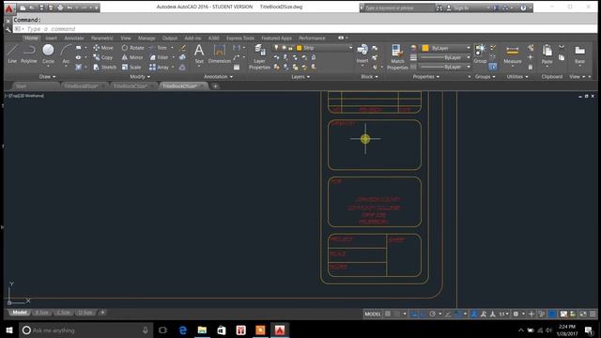Open the Customization menu in status bar
The width and height of the screenshot is (601, 338).
click(593, 314)
